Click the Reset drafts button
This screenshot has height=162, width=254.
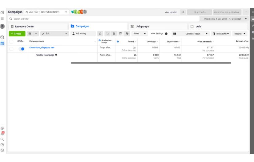[x=200, y=12]
